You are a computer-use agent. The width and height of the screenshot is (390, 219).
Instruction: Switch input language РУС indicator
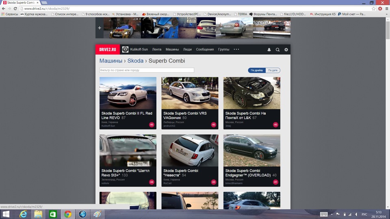click(x=364, y=214)
